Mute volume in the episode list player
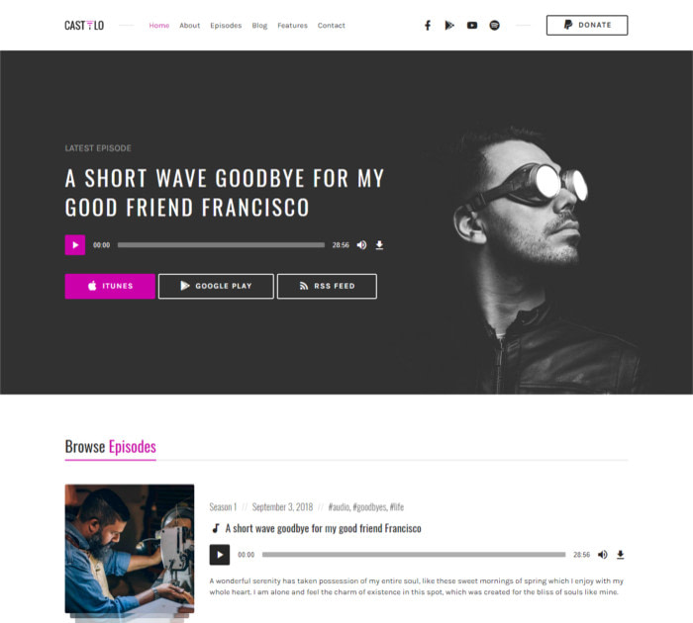The image size is (693, 623). point(602,555)
